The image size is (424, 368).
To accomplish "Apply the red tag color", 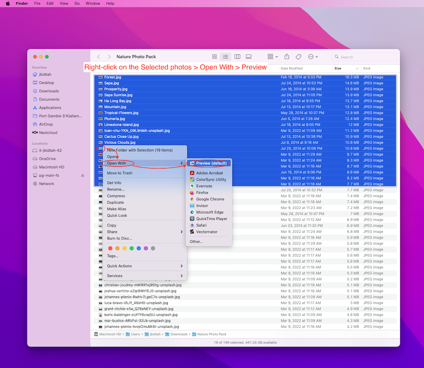I will [110, 248].
